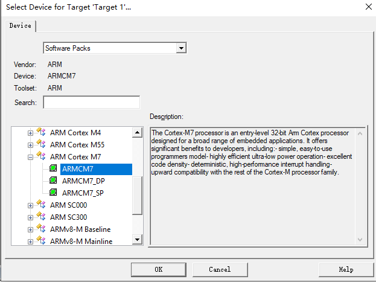Expand the ARM Cortex M55 node
The height and width of the screenshot is (282, 376).
click(x=30, y=145)
